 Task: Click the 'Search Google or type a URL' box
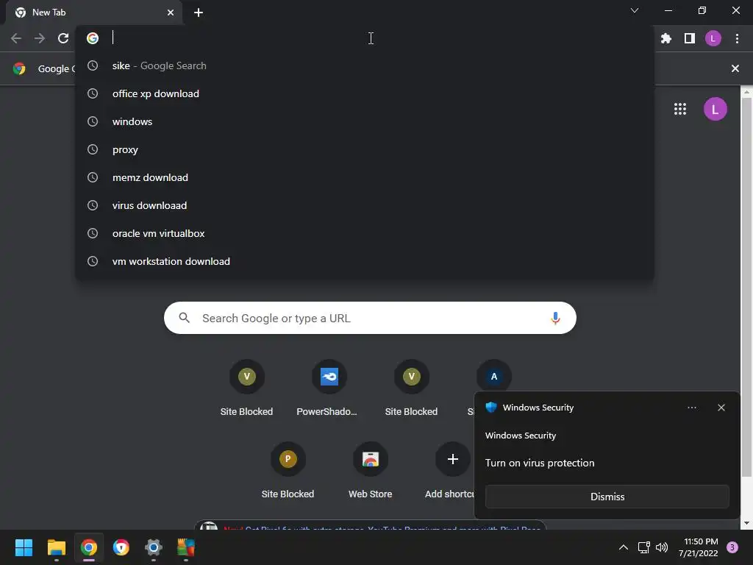tap(370, 318)
